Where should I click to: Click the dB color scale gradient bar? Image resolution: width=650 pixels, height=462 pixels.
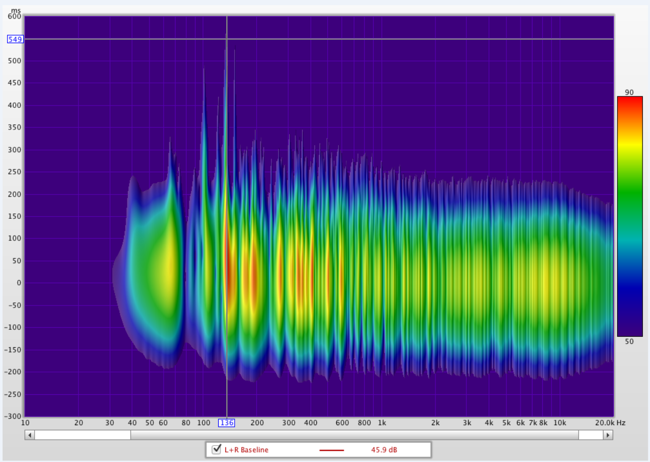coord(629,217)
